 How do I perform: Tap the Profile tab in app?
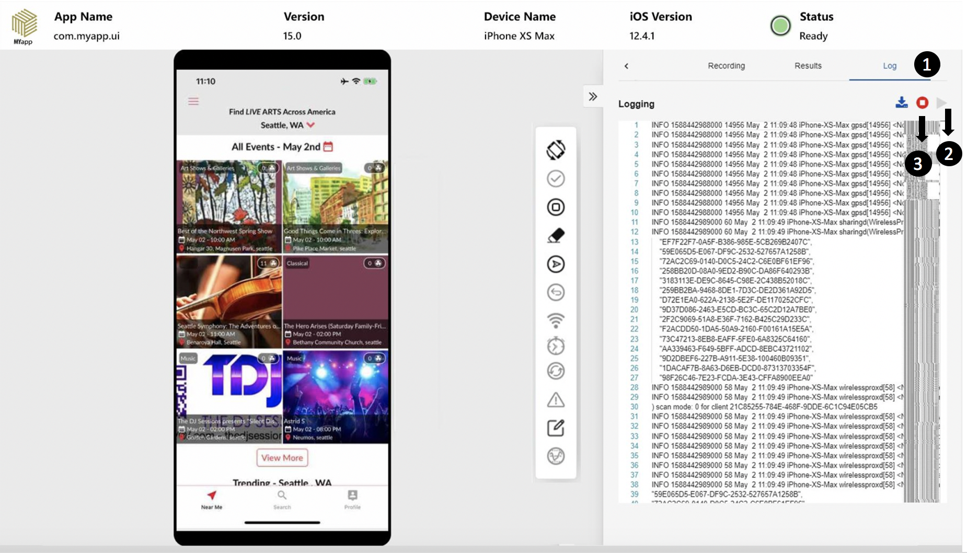pos(352,500)
